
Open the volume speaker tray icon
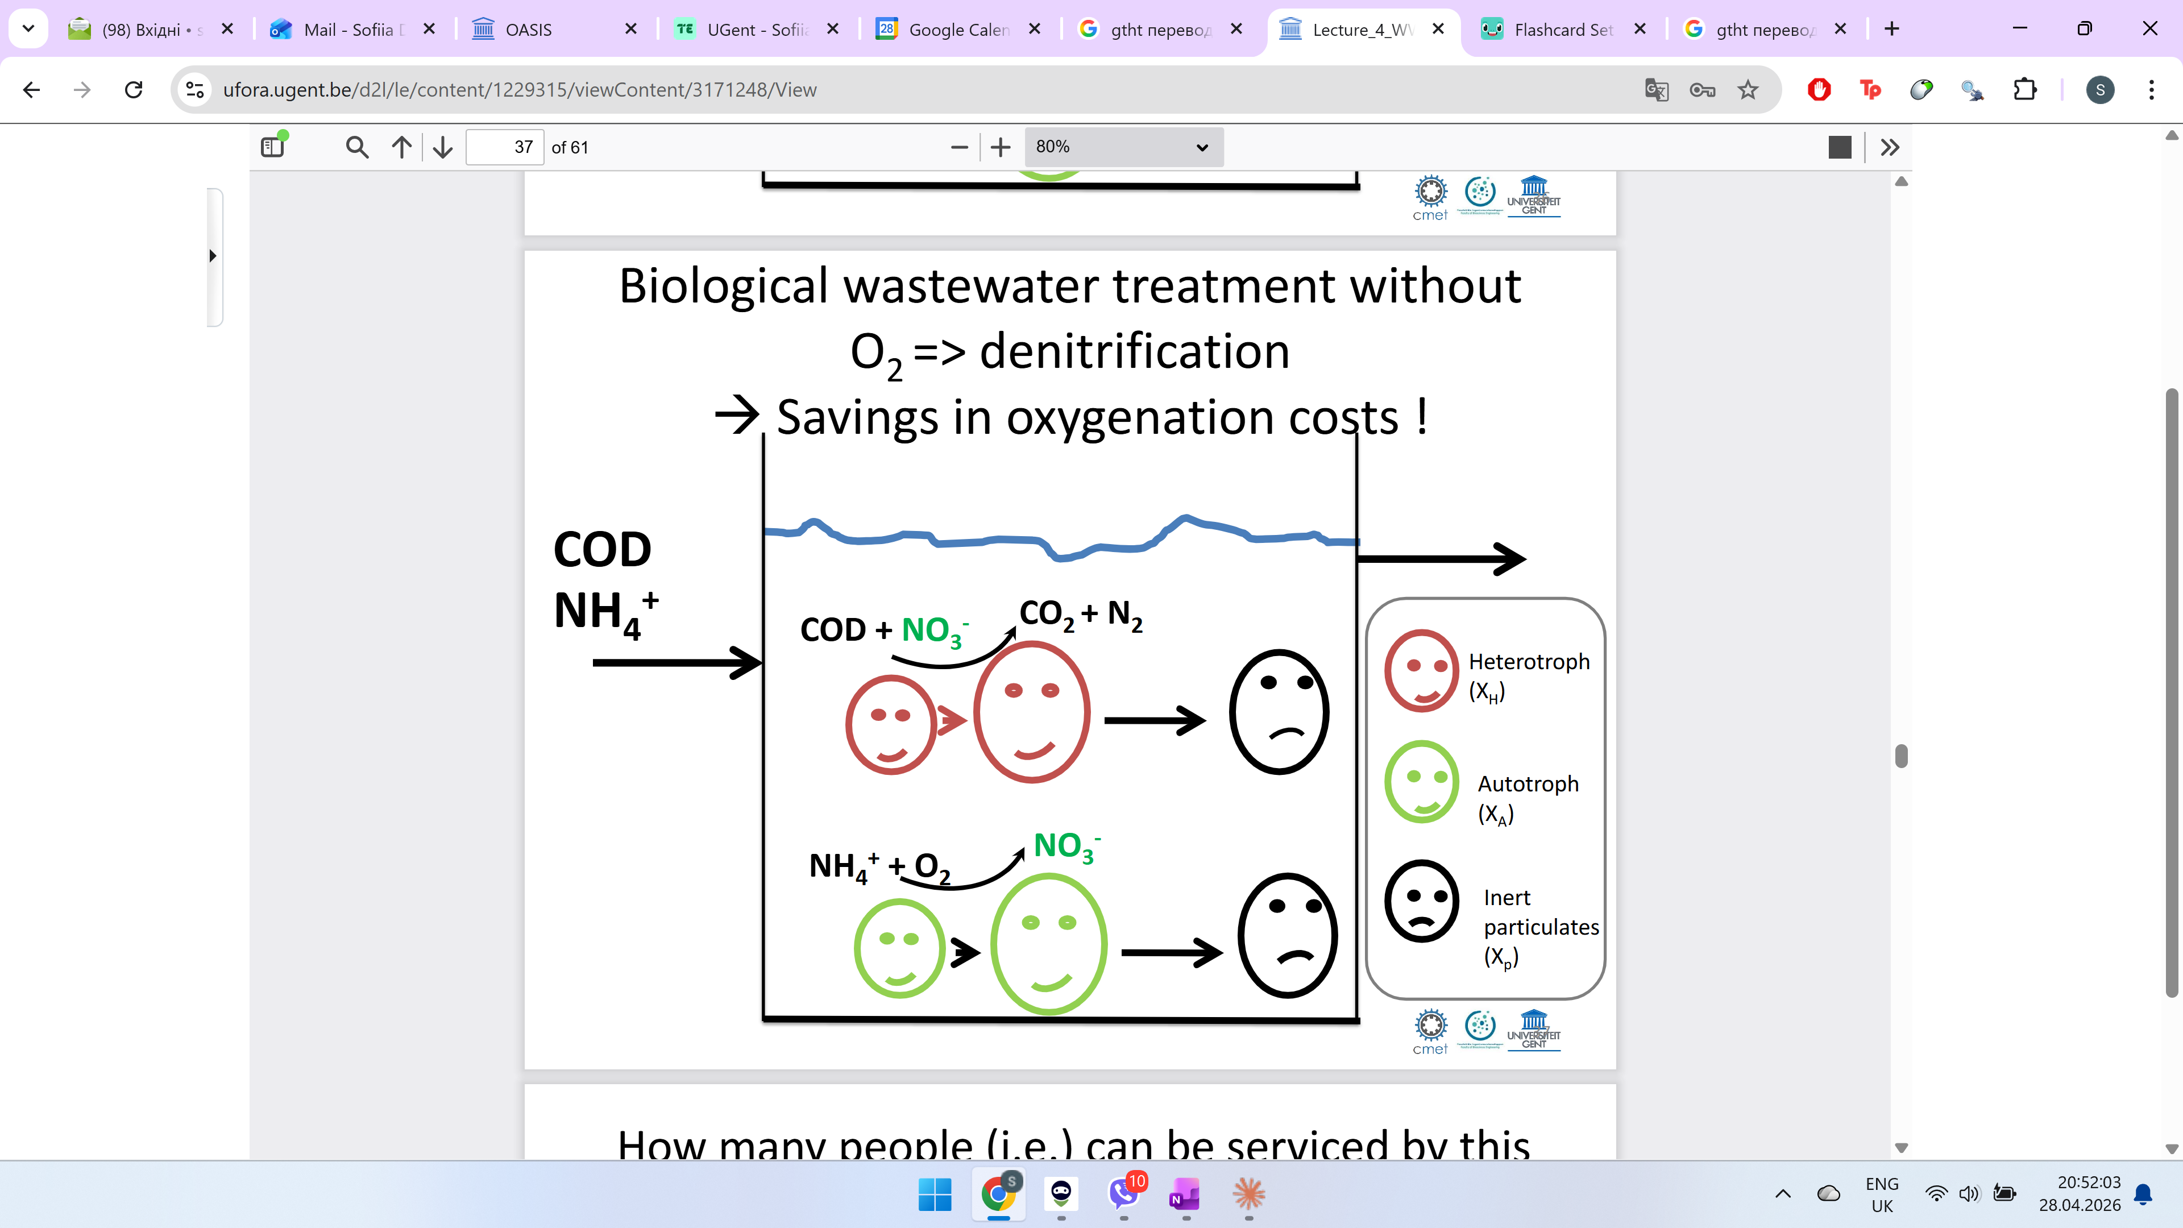pyautogui.click(x=1969, y=1194)
